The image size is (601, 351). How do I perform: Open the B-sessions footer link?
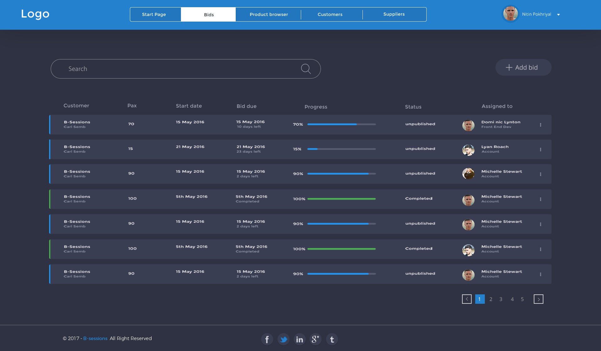pyautogui.click(x=95, y=338)
